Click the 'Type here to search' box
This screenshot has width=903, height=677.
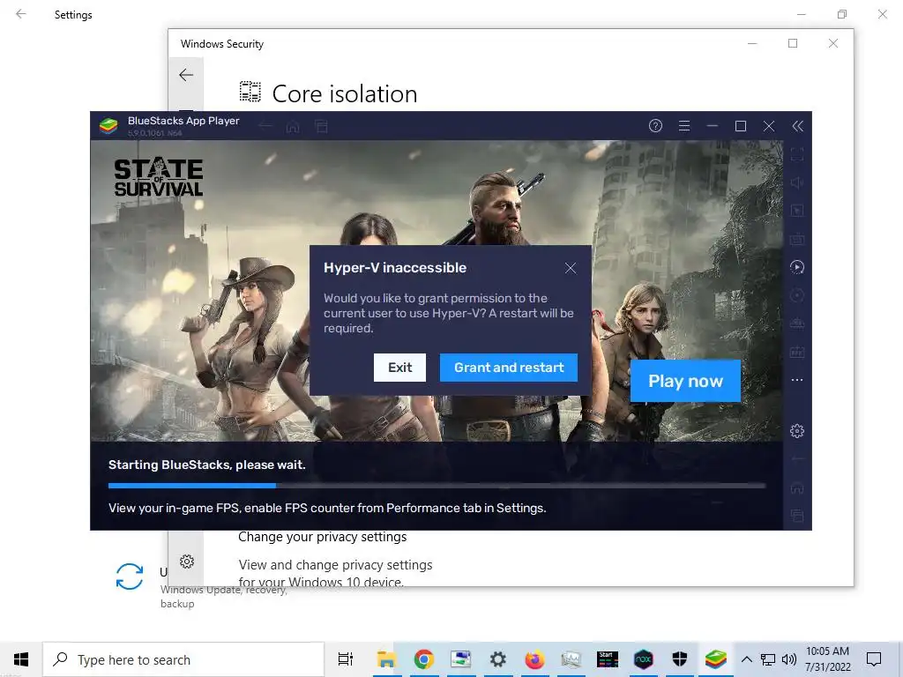pyautogui.click(x=183, y=659)
